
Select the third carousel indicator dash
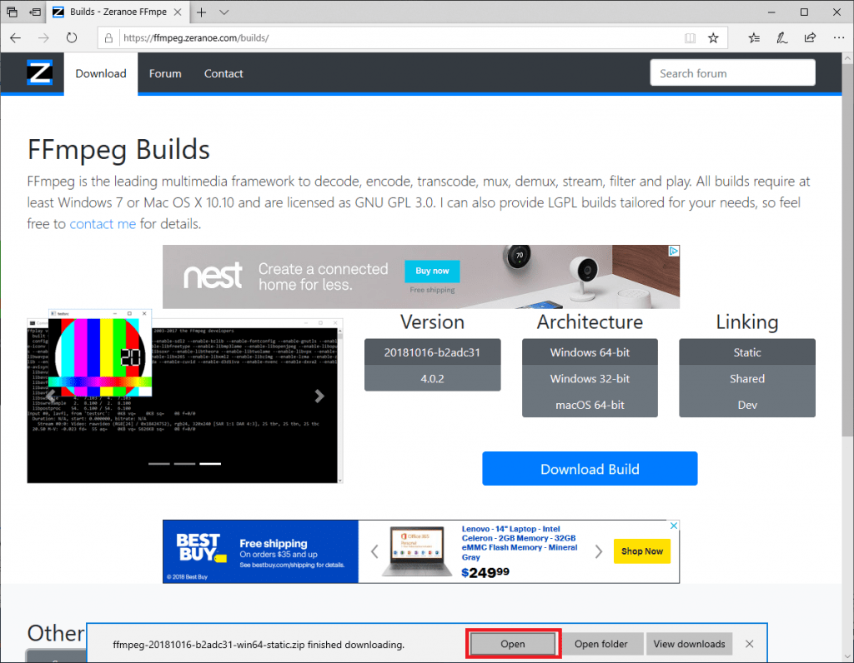click(210, 463)
